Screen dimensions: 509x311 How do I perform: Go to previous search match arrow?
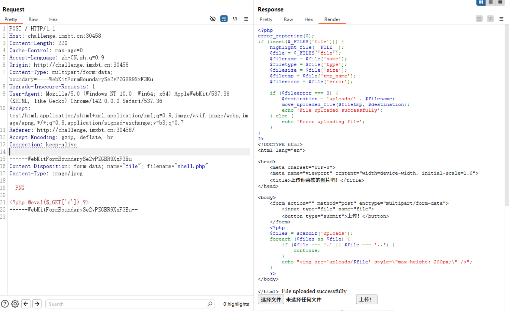[x=26, y=304]
